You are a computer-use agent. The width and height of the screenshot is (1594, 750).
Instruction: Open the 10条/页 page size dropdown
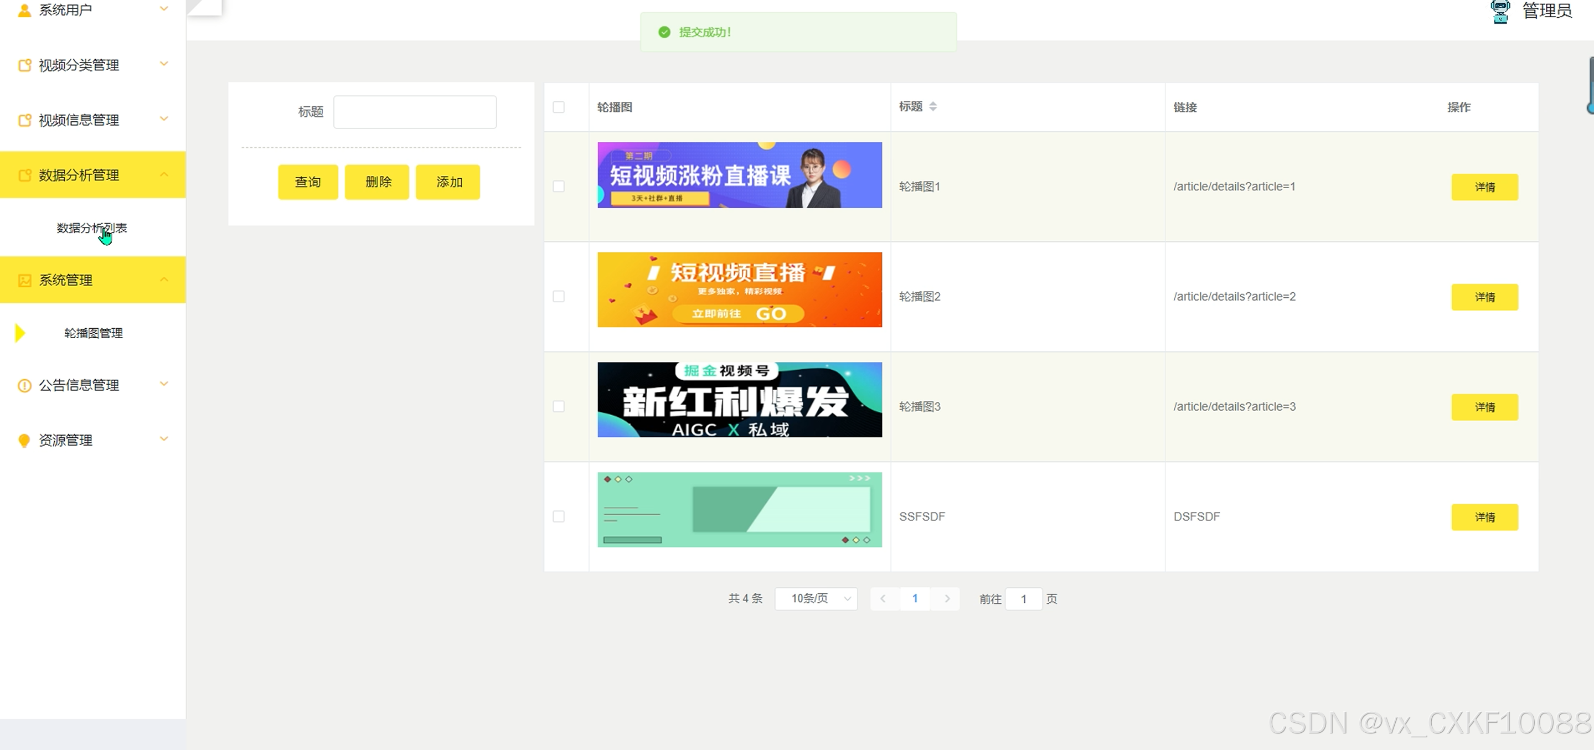pos(816,598)
